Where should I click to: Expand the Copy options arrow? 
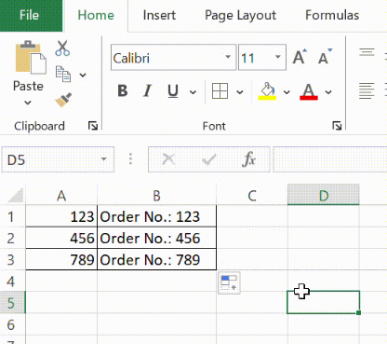83,75
